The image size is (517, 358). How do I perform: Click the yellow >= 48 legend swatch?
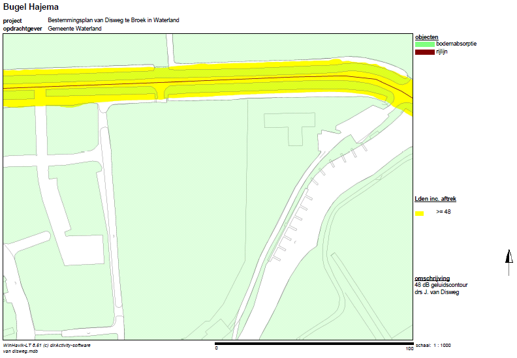(x=419, y=213)
